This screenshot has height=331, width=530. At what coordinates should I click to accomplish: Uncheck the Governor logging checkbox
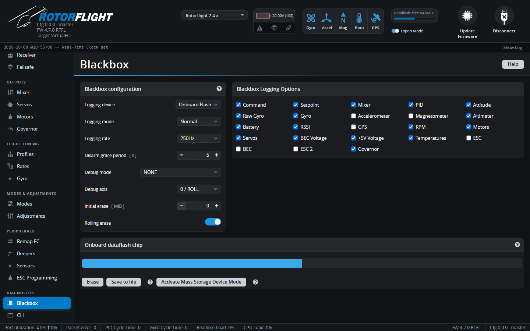click(353, 149)
